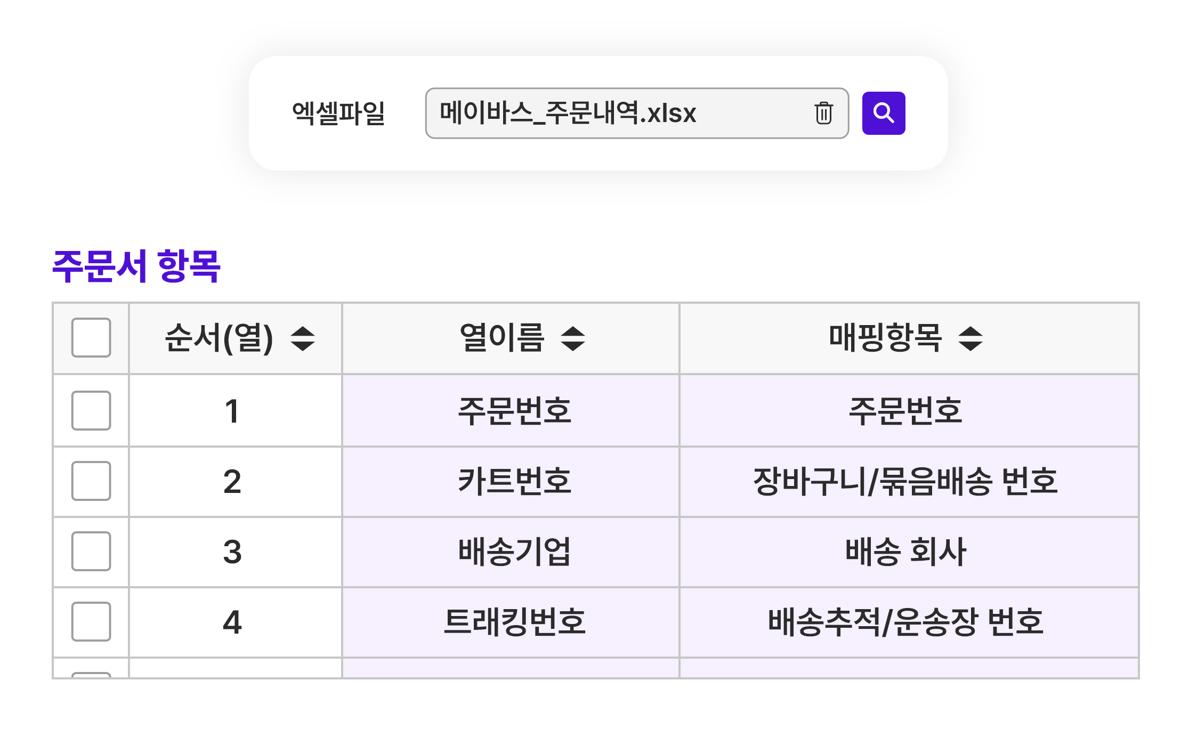Click the purple search magnifier button

[883, 113]
